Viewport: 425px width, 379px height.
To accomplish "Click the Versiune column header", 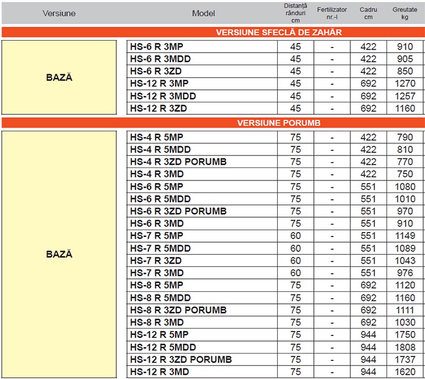I will 58,13.
